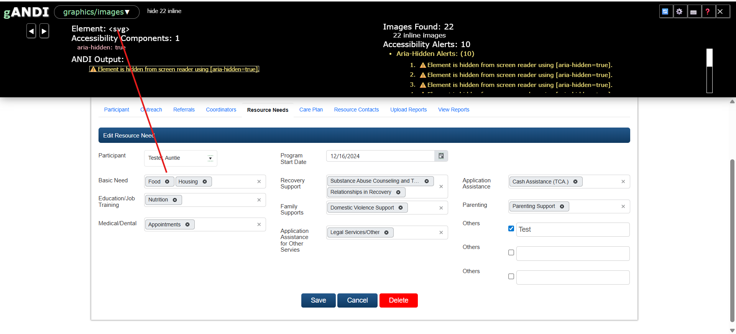Screen dimensions: 736x334
Task: Open the Referrals tab
Action: (184, 110)
